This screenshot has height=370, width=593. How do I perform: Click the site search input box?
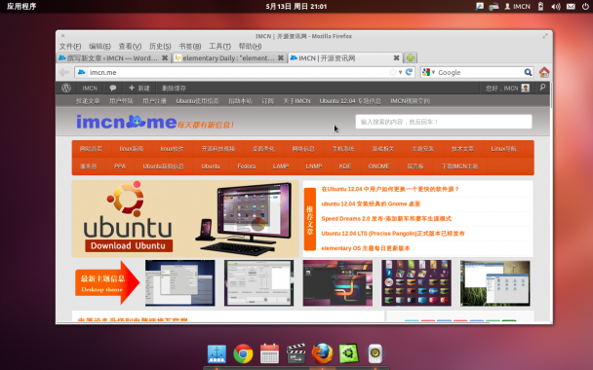(443, 122)
